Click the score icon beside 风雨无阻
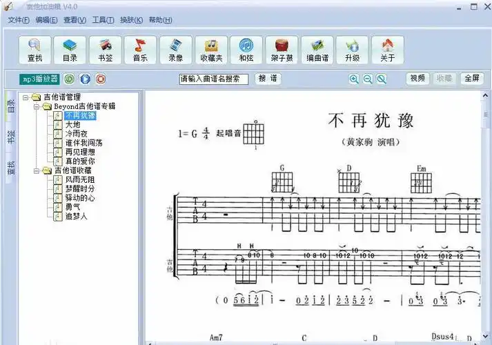 point(58,179)
